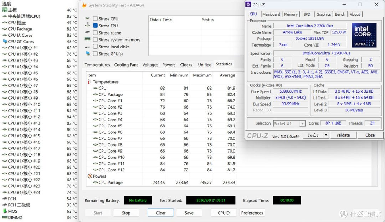Click the sensor icon next to CPU 插座
This screenshot has height=222, width=385.
[x=5, y=22]
